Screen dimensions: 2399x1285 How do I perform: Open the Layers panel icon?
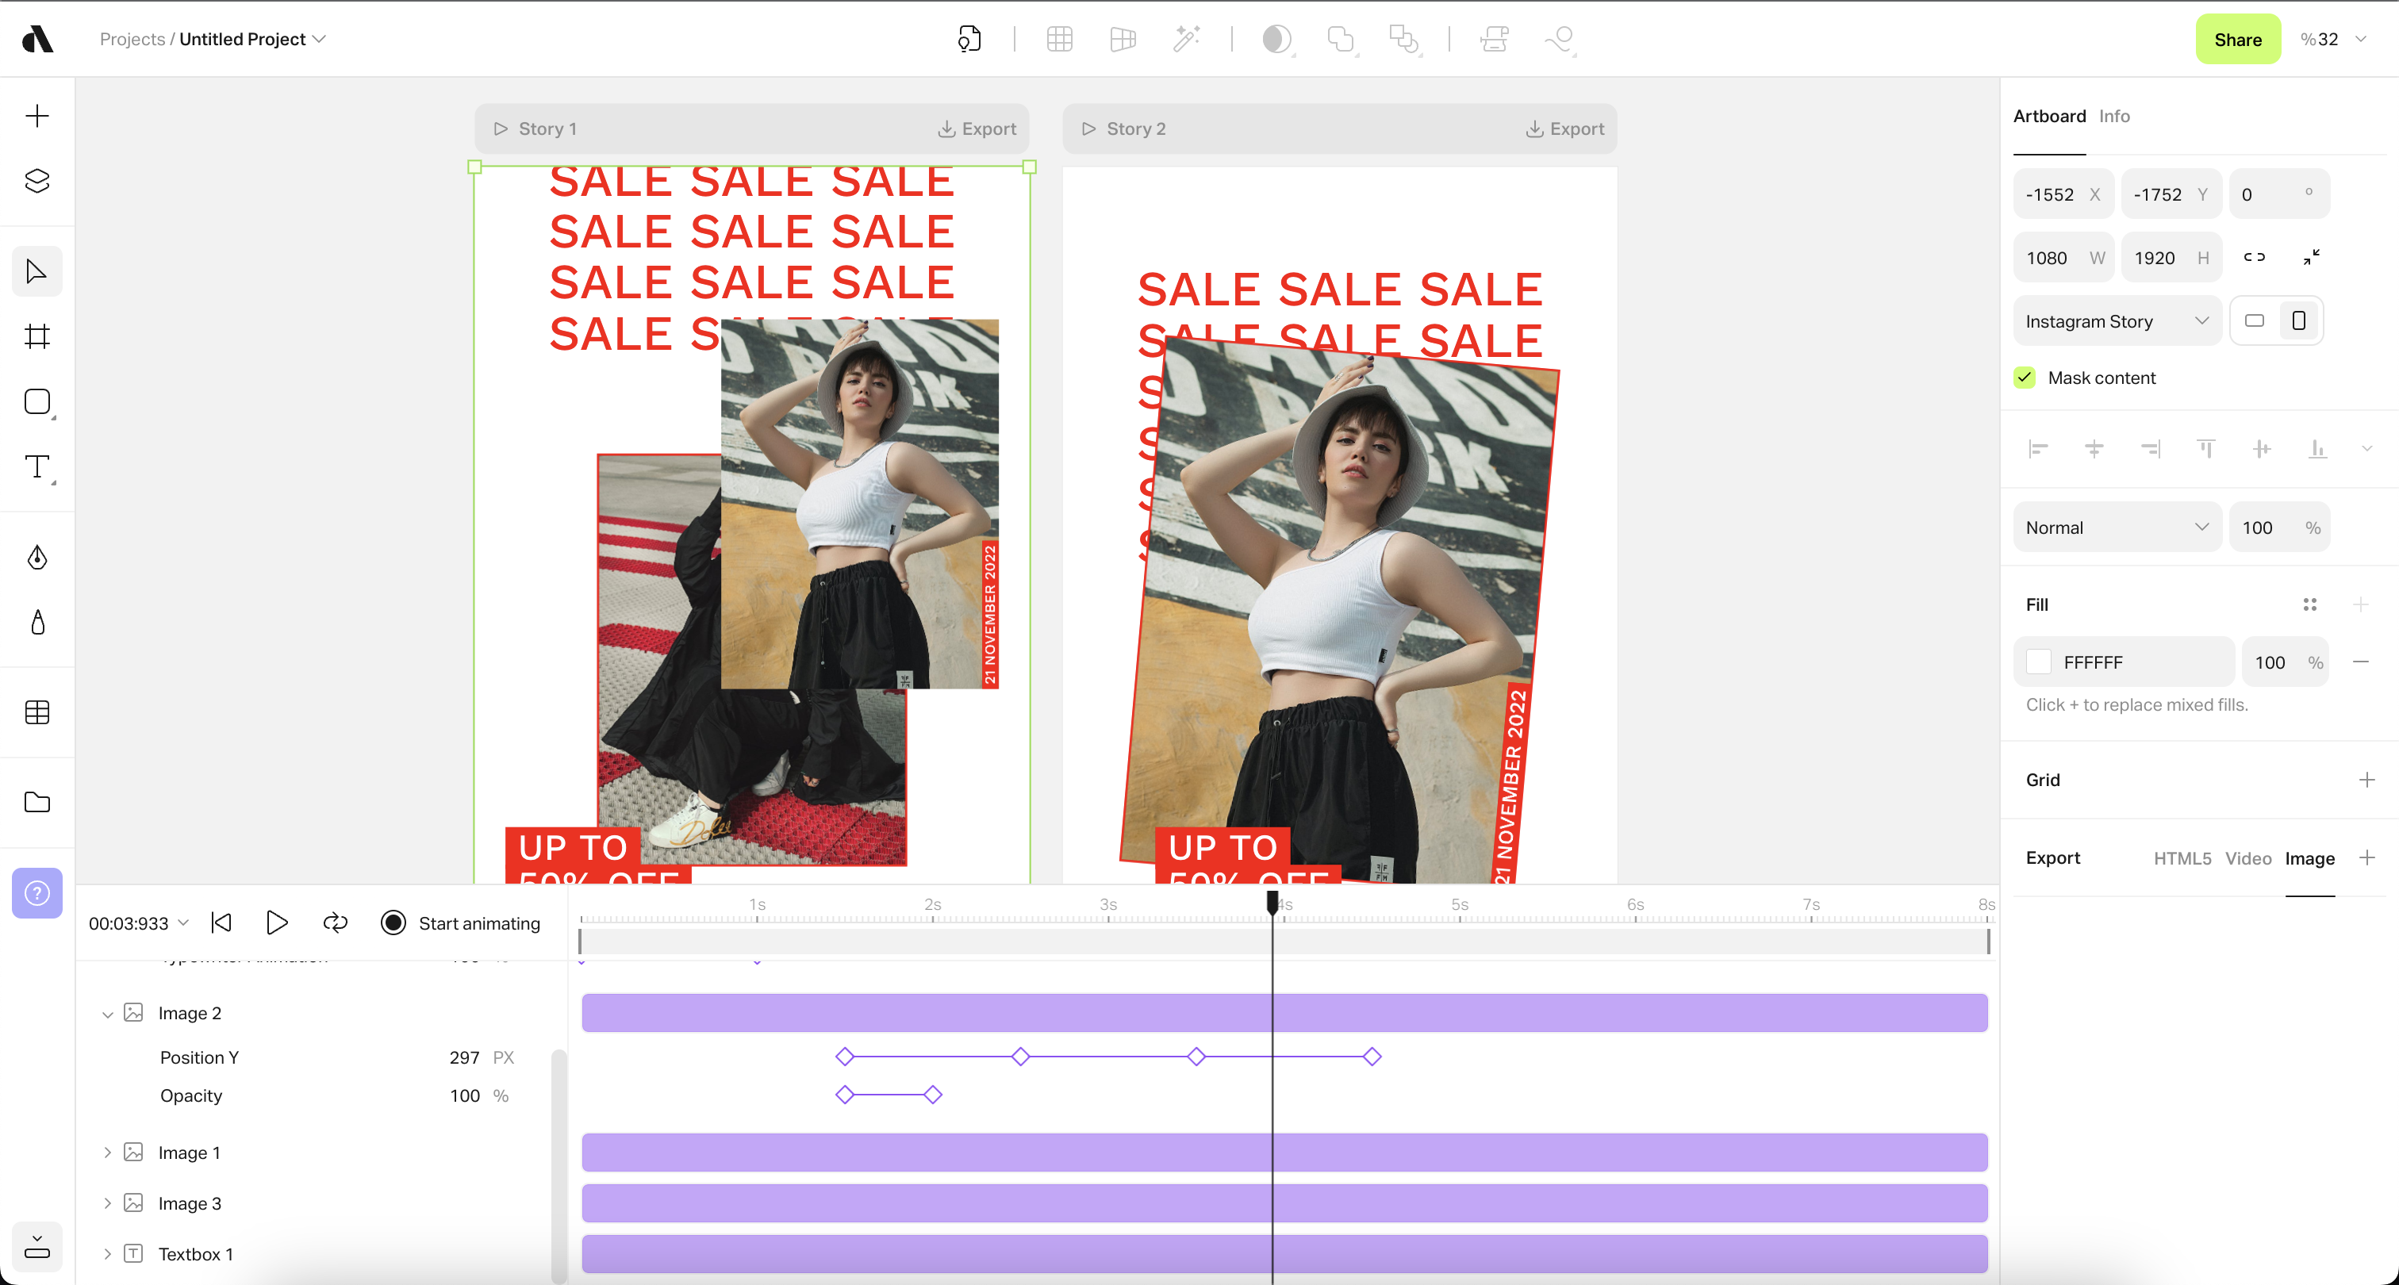37,181
